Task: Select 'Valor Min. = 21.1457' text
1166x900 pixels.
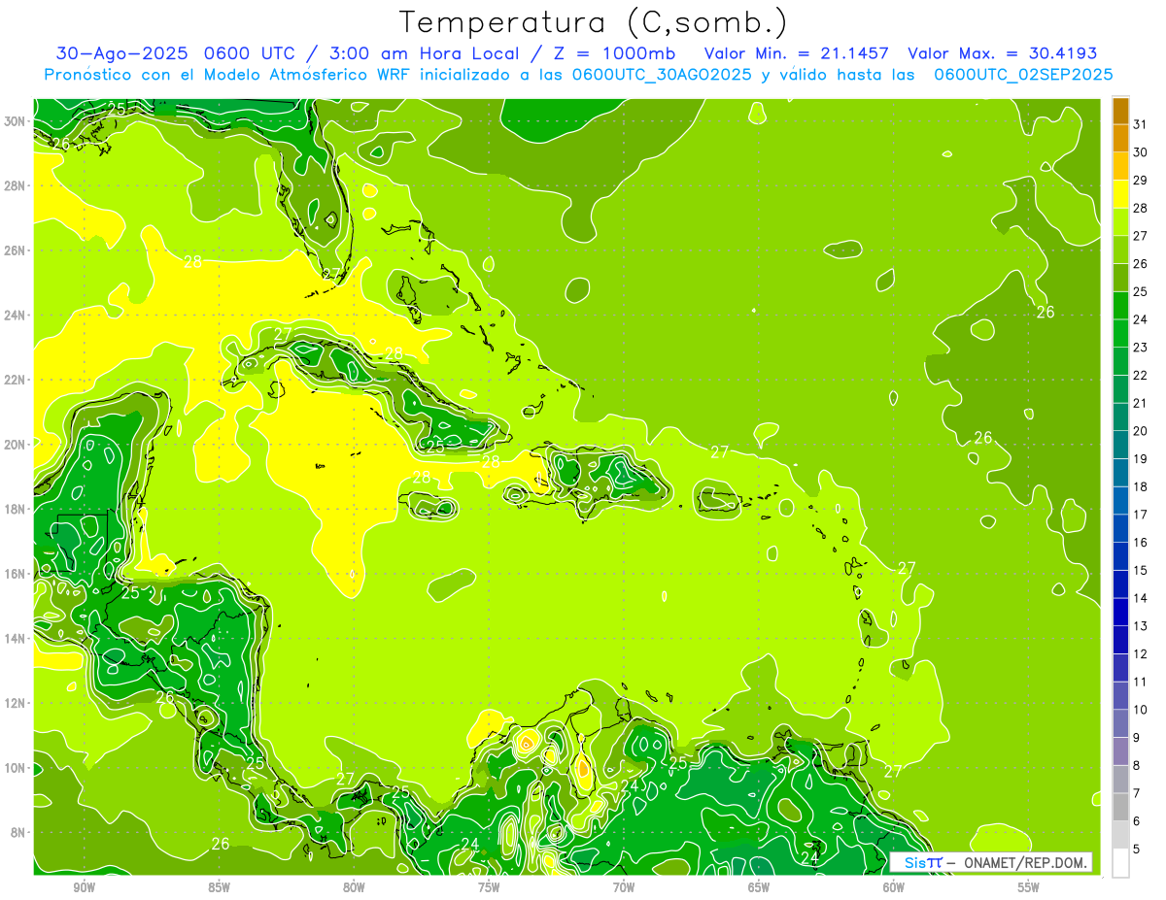Action: click(797, 53)
